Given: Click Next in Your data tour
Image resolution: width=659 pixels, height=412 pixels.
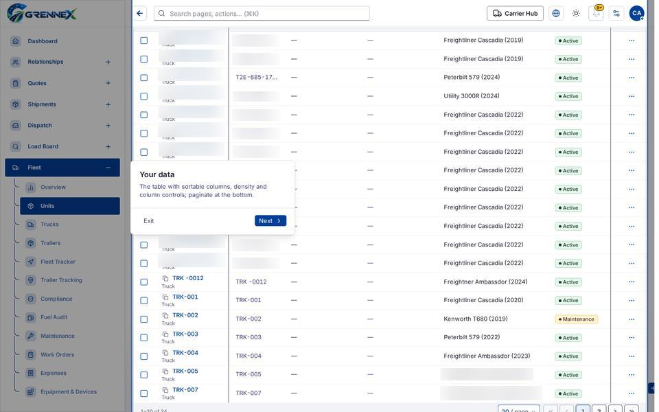Looking at the screenshot, I should coord(270,220).
